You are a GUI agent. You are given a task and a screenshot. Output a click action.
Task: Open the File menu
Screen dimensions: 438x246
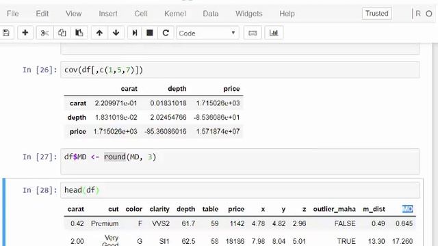click(x=12, y=14)
